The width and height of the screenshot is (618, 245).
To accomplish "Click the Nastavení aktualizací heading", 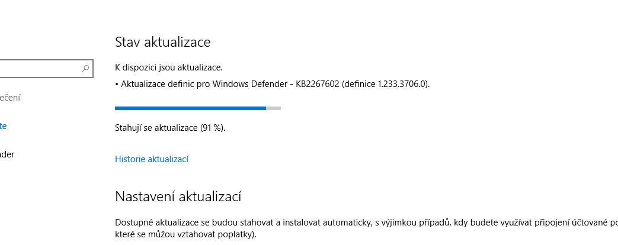I will [x=178, y=196].
